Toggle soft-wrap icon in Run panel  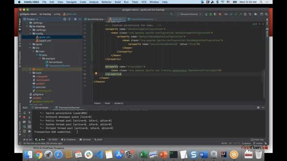click(x=29, y=122)
